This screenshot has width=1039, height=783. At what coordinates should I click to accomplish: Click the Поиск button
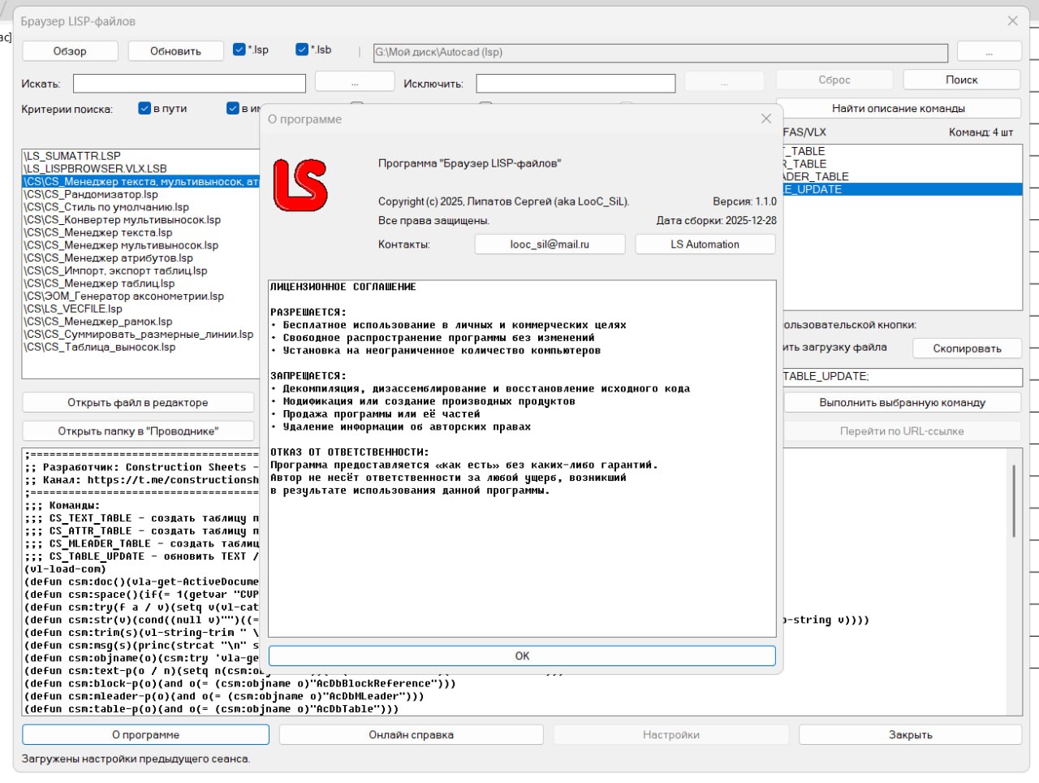(x=961, y=80)
